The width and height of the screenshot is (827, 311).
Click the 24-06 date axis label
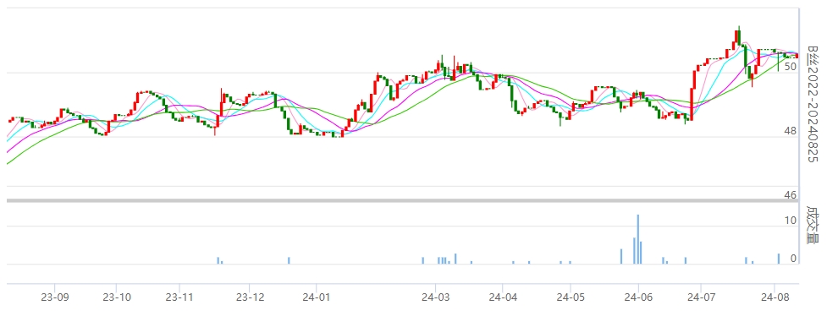point(638,297)
